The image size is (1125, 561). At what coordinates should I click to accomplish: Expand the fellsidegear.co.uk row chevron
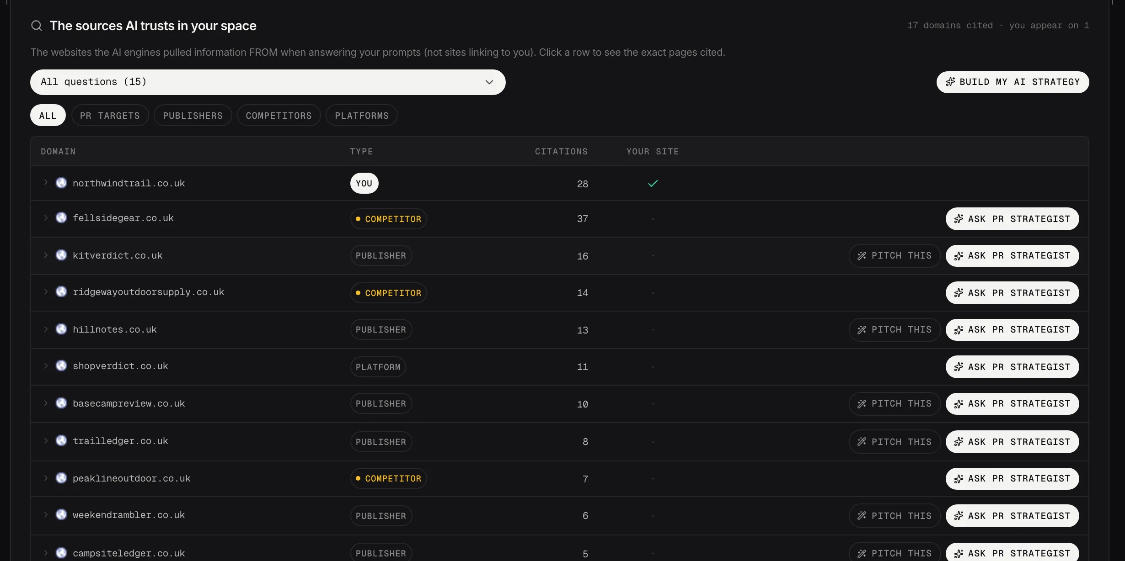46,218
